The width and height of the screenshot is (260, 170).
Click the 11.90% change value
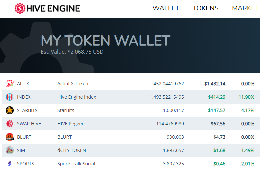[x=246, y=97]
